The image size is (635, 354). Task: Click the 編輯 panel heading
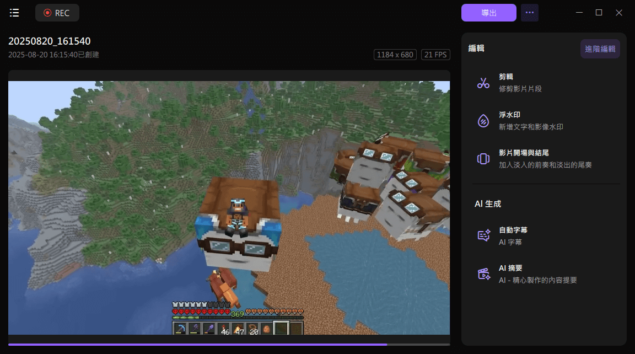(476, 48)
